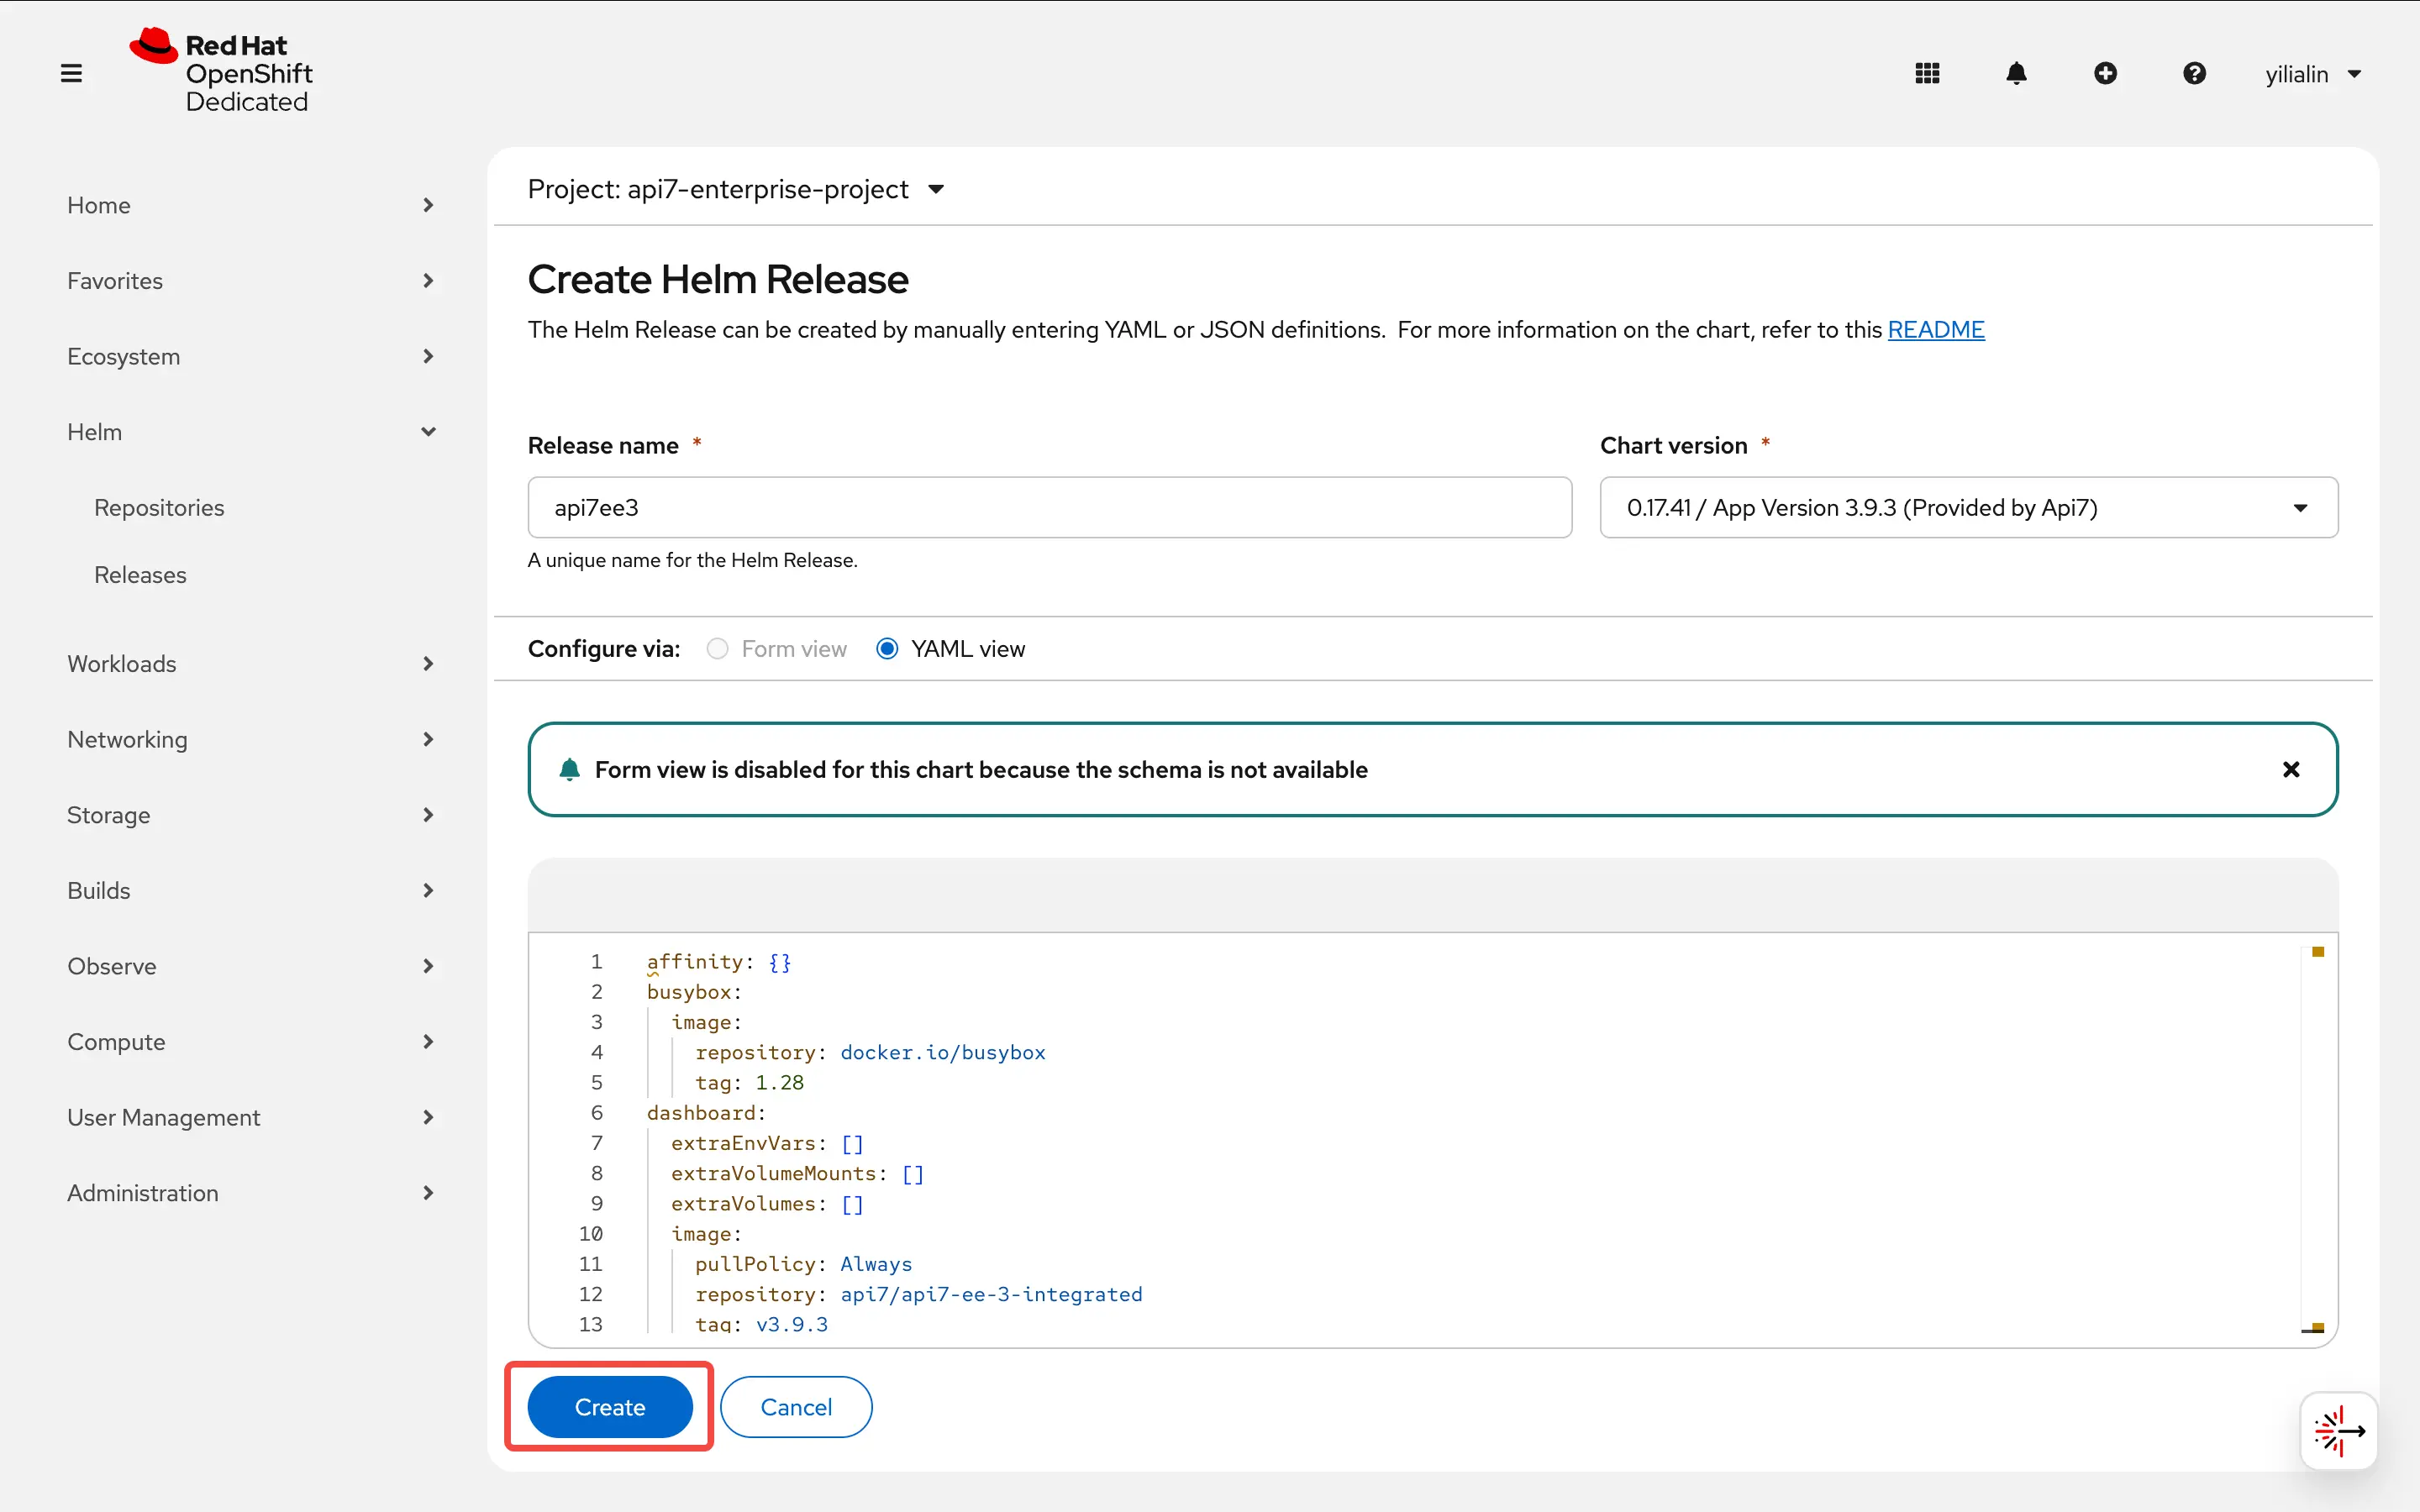The image size is (2420, 1512).
Task: Open the Chart version dropdown
Action: click(x=1968, y=508)
